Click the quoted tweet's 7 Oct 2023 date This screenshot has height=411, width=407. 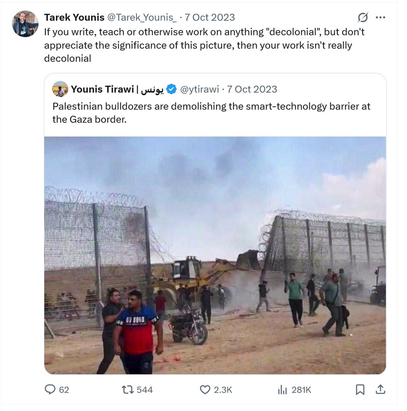(252, 89)
